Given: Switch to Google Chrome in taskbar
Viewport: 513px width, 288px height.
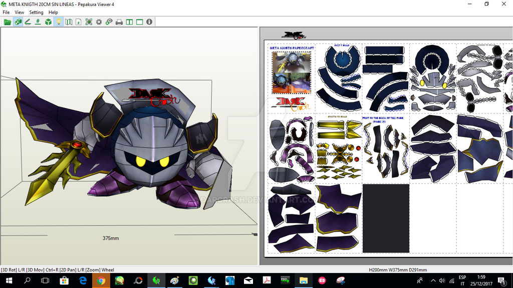Looking at the screenshot, I should 101,280.
